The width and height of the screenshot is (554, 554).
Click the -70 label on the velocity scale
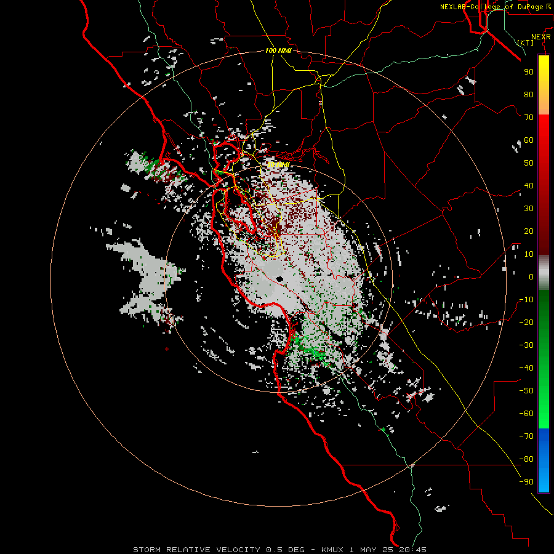[526, 436]
